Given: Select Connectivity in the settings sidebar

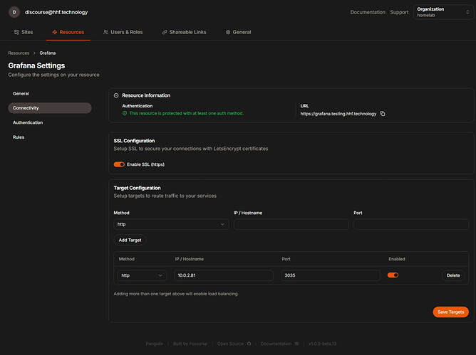Looking at the screenshot, I should click(x=50, y=108).
